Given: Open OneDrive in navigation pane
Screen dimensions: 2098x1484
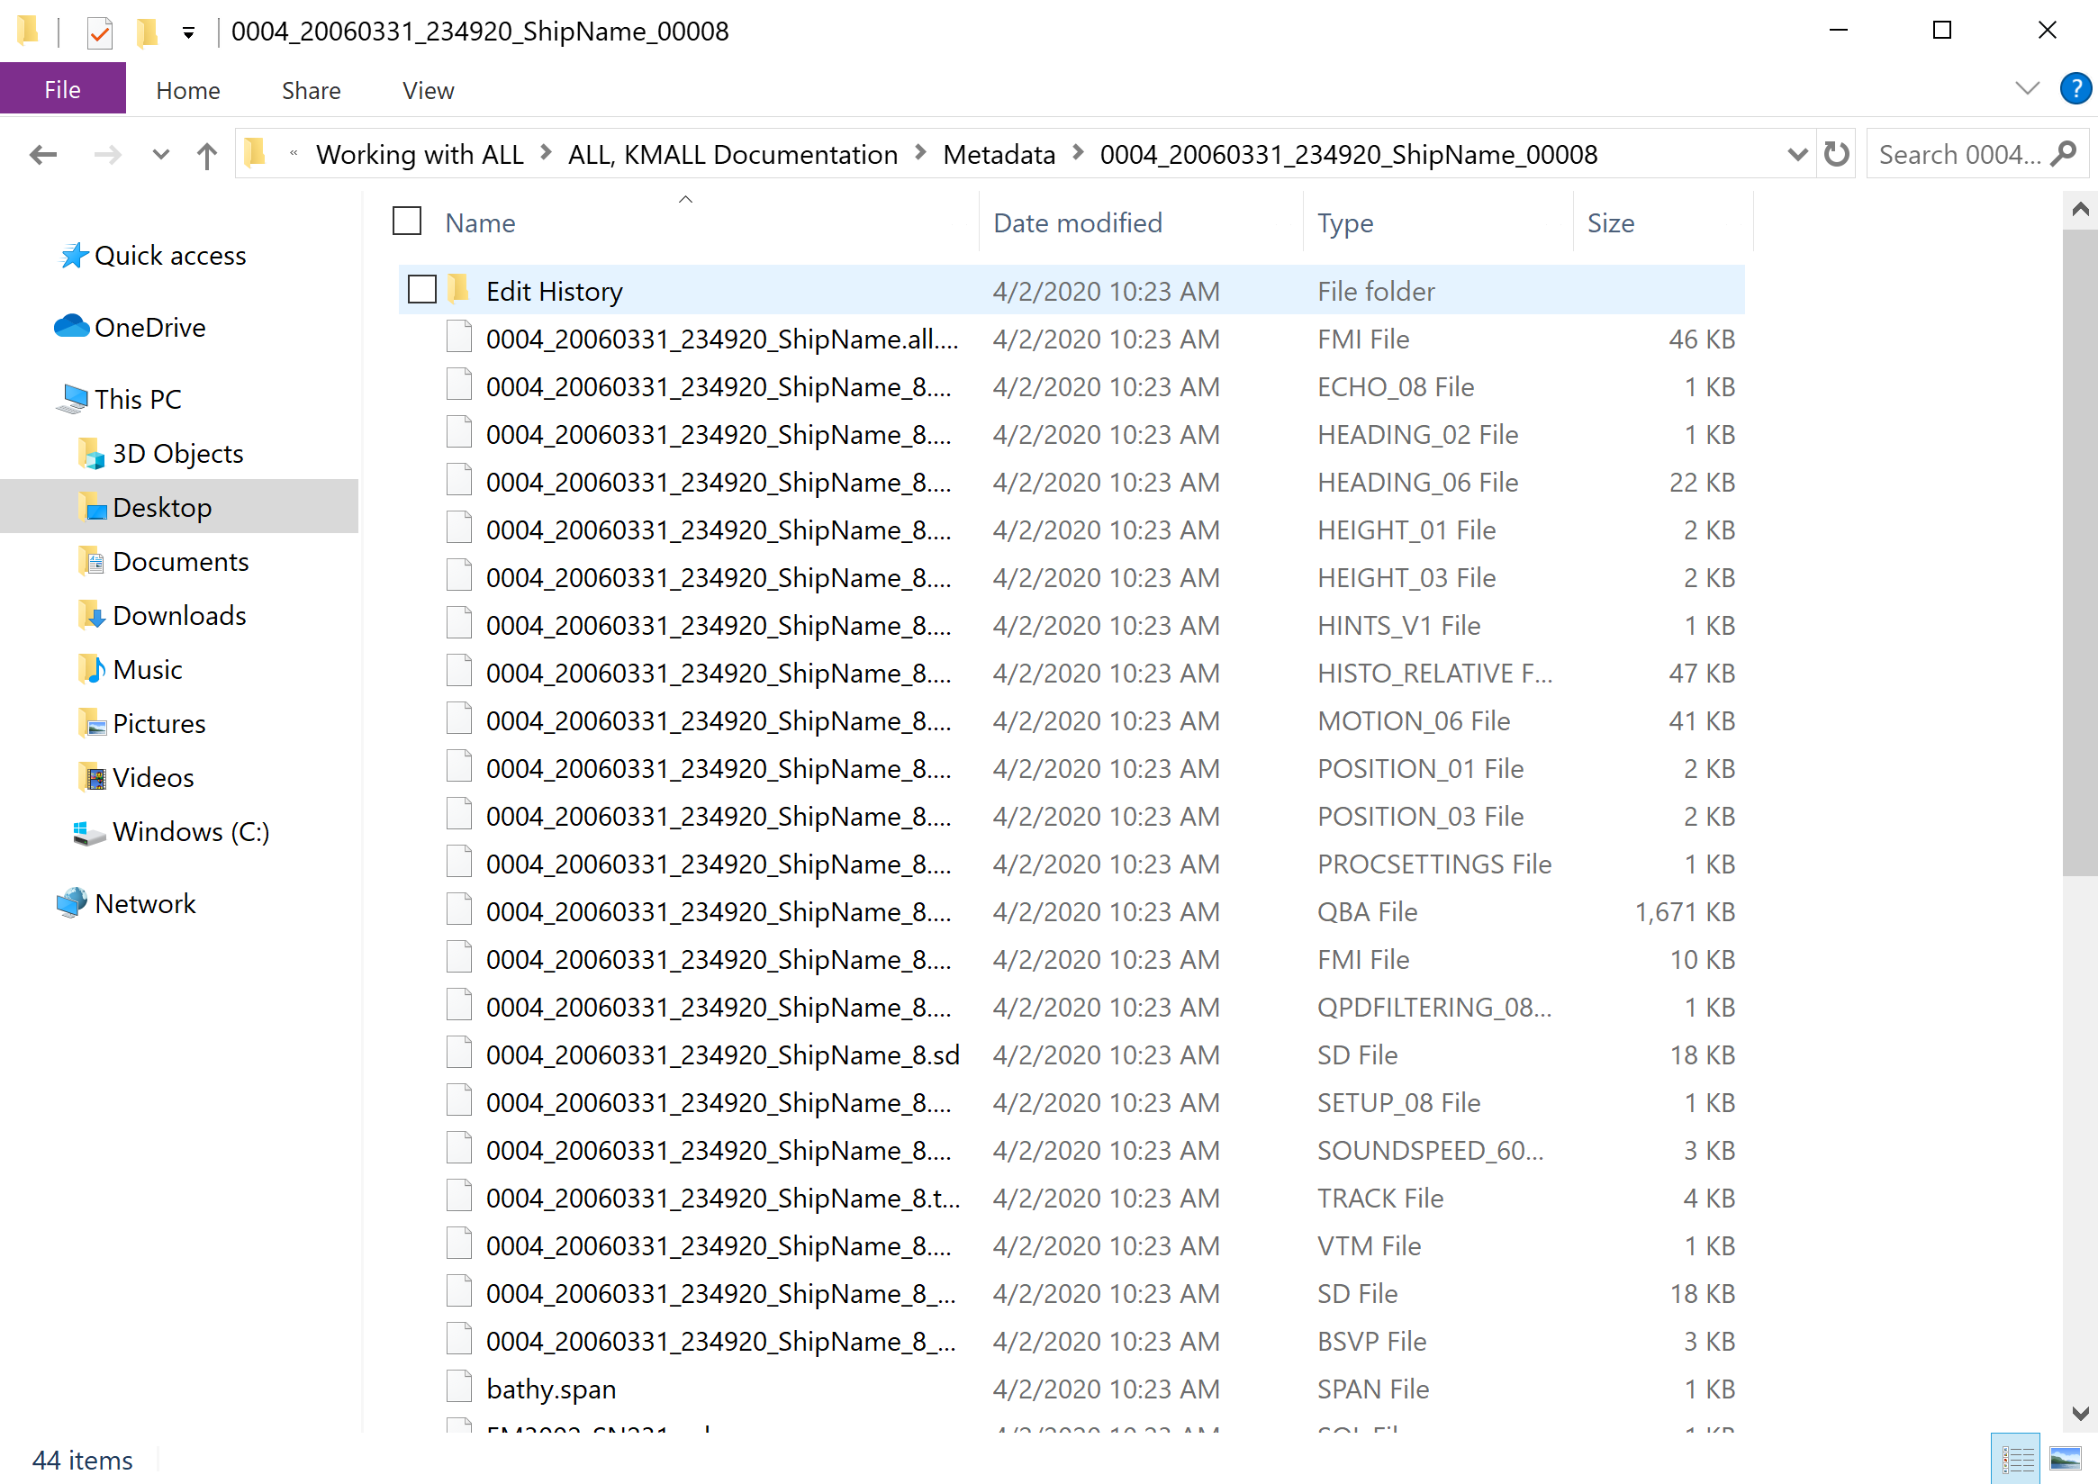Looking at the screenshot, I should click(x=149, y=327).
